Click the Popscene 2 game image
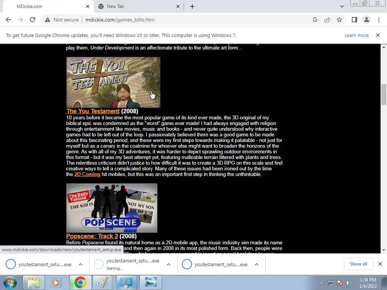The width and height of the screenshot is (387, 290). [x=111, y=208]
